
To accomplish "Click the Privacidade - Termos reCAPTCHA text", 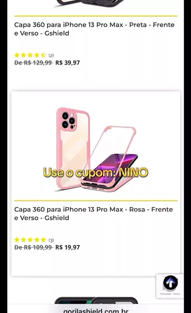I will (x=170, y=294).
